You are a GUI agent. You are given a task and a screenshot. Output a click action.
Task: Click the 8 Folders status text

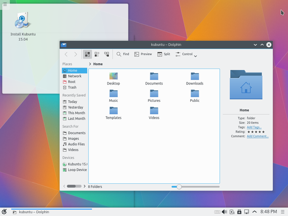95,187
